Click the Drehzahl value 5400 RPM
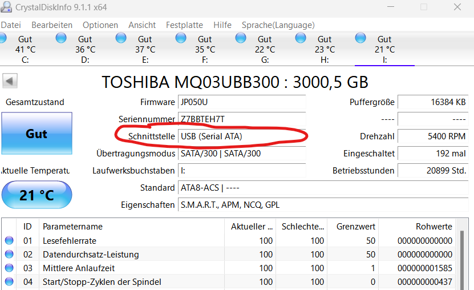 pos(433,136)
